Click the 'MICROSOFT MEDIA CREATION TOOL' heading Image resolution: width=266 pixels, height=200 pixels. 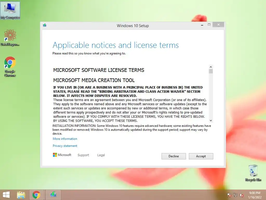point(94,80)
